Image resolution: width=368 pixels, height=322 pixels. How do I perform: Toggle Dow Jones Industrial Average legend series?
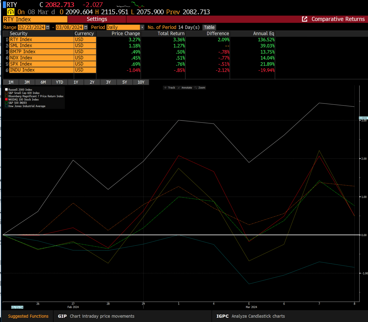pos(27,106)
